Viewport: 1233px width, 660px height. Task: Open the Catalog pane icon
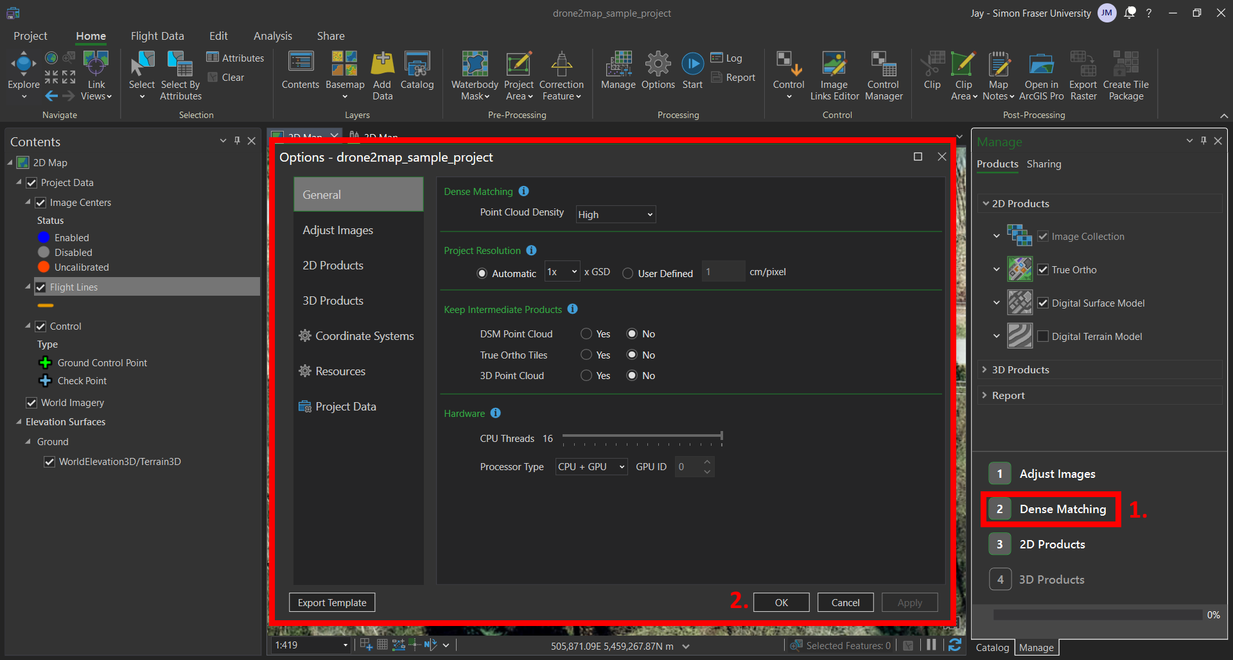pyautogui.click(x=417, y=64)
